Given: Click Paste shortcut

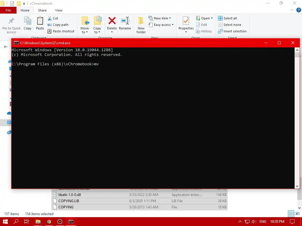Looking at the screenshot, I should point(61,31).
